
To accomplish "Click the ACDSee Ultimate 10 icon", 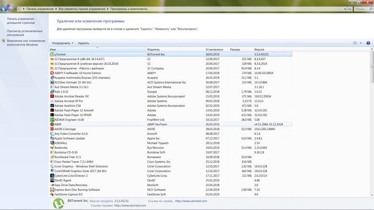I will click(52, 82).
